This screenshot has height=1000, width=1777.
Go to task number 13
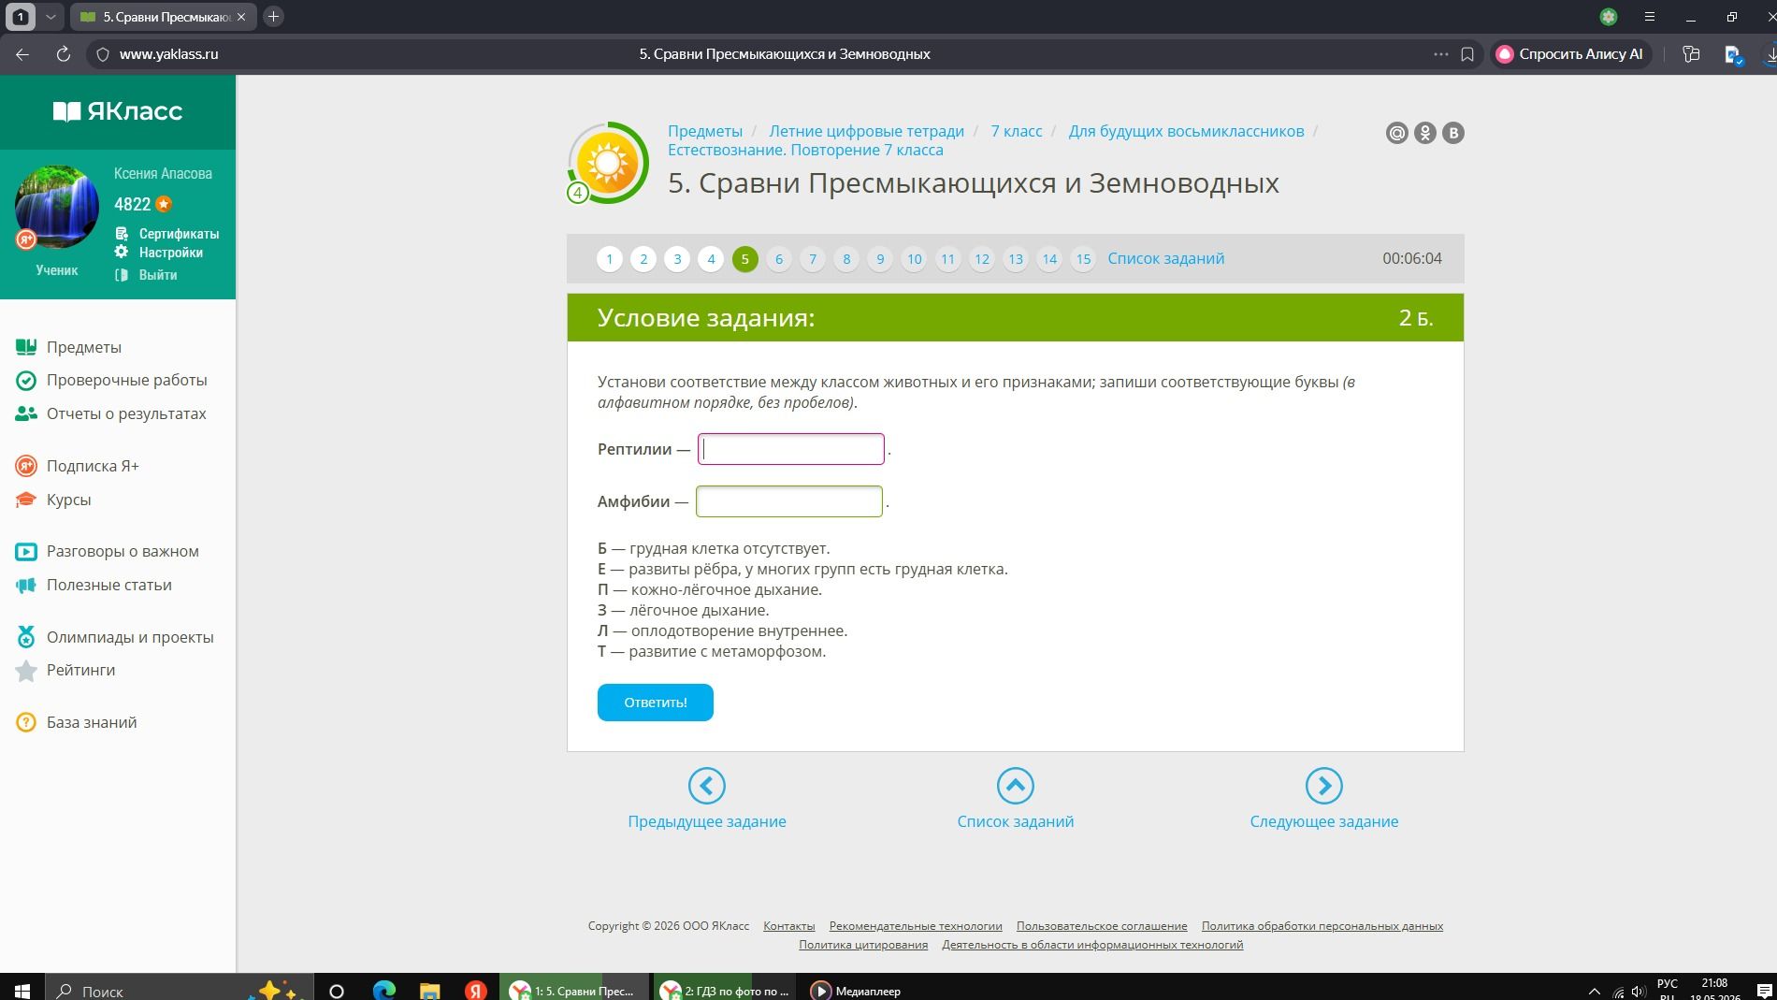[x=1016, y=259]
